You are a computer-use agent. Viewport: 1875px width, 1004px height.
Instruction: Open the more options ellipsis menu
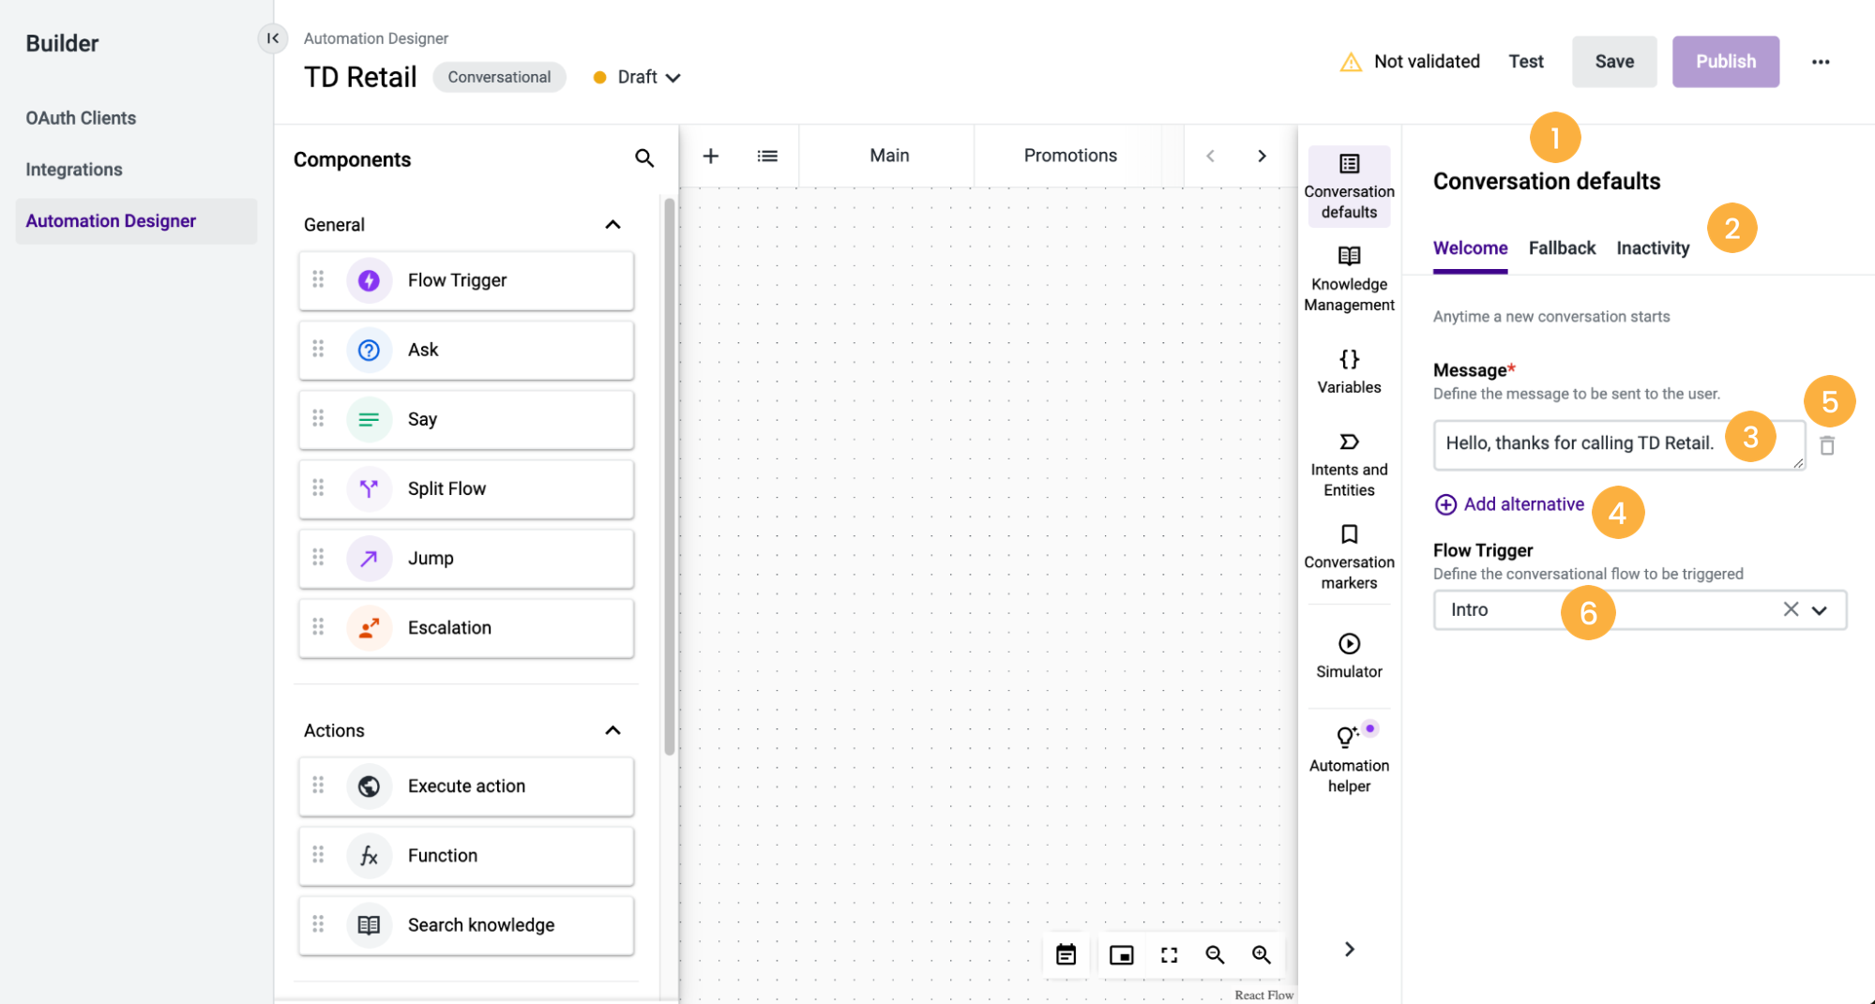[x=1821, y=62]
